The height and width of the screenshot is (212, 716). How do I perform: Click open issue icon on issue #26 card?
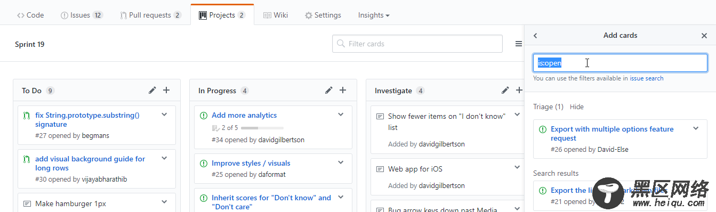(543, 129)
